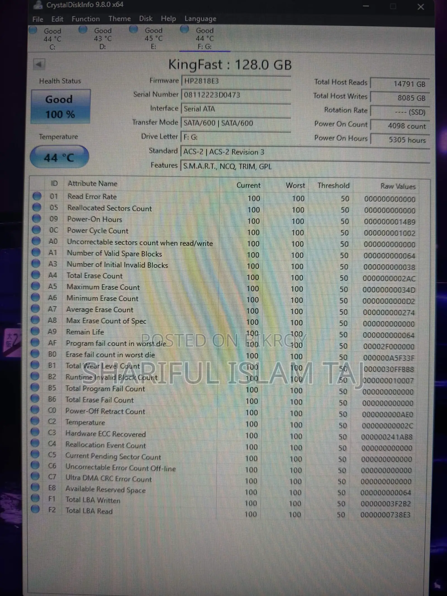447x596 pixels.
Task: Click the status dot for Total LBA Written
Action: (35, 498)
